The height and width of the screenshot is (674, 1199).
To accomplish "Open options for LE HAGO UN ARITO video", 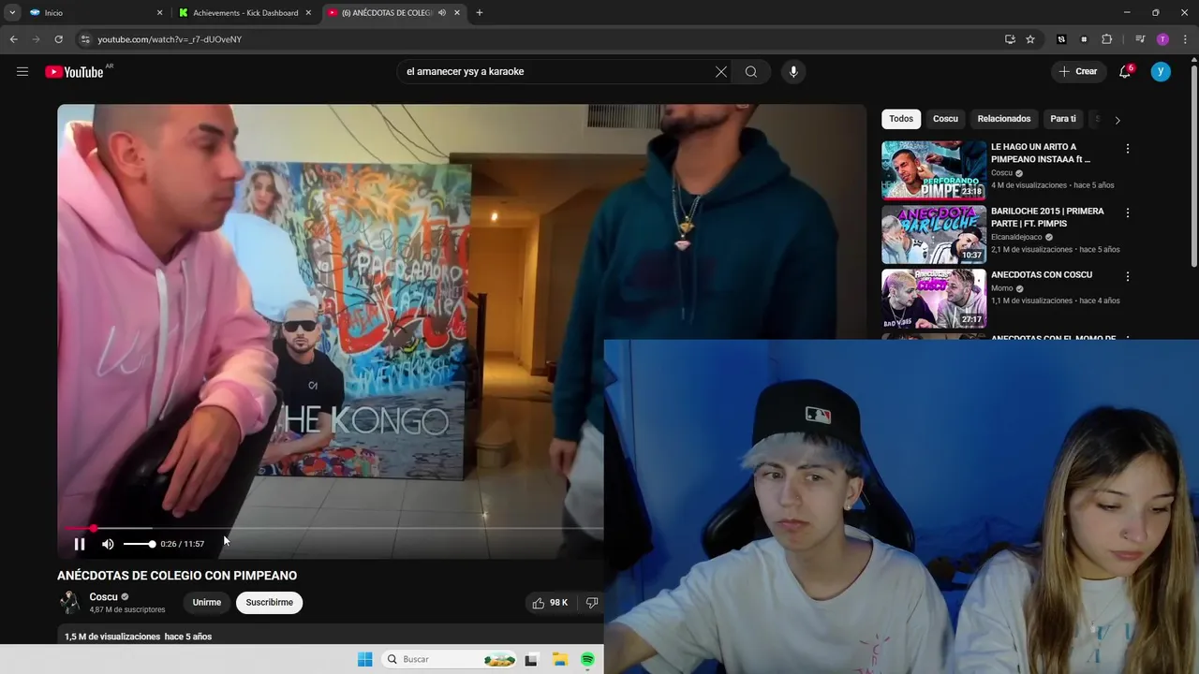I will coord(1127,149).
